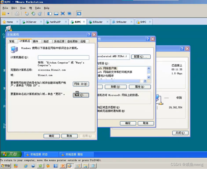The width and height of the screenshot is (207, 169).
Task: Pause the VM with the suspend button
Action: [x=4, y=13]
